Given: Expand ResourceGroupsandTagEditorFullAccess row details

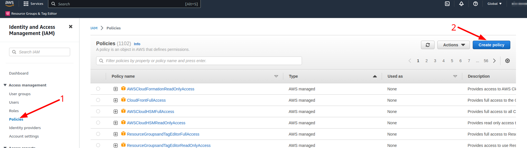Looking at the screenshot, I should (x=116, y=134).
